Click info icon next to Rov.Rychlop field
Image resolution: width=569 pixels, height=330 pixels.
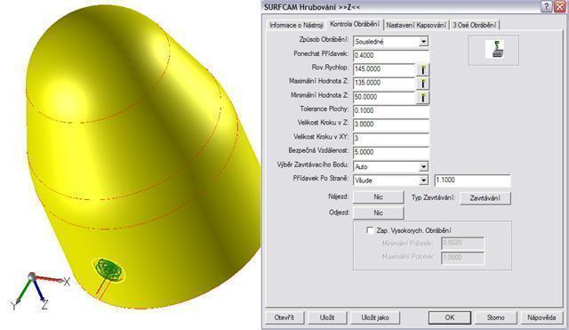click(423, 69)
